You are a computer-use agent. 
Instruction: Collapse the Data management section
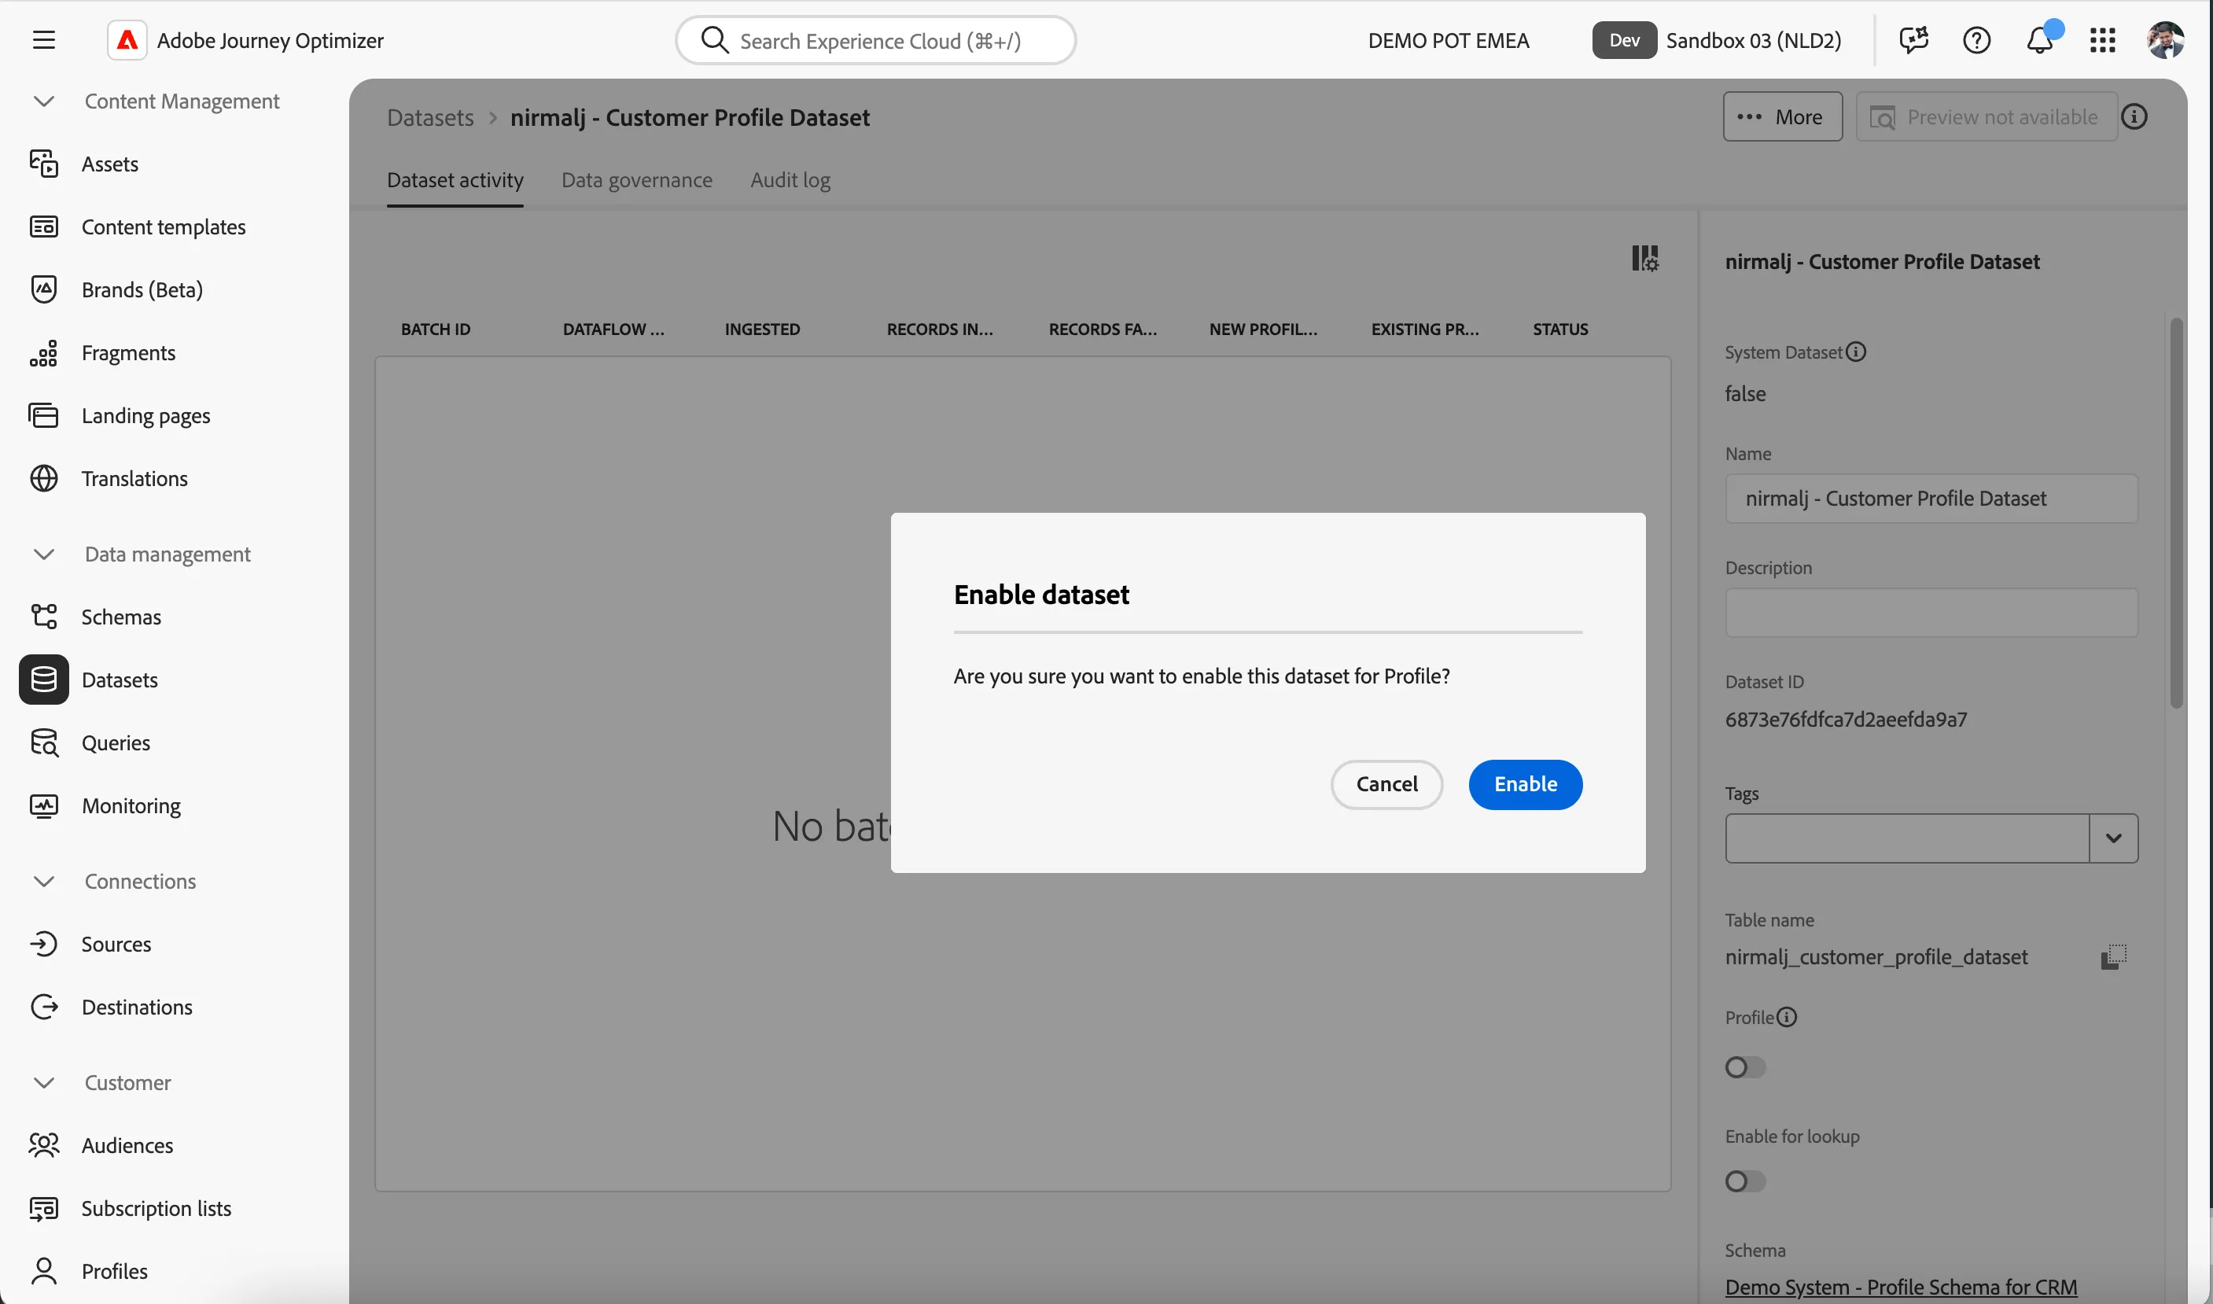[x=44, y=554]
